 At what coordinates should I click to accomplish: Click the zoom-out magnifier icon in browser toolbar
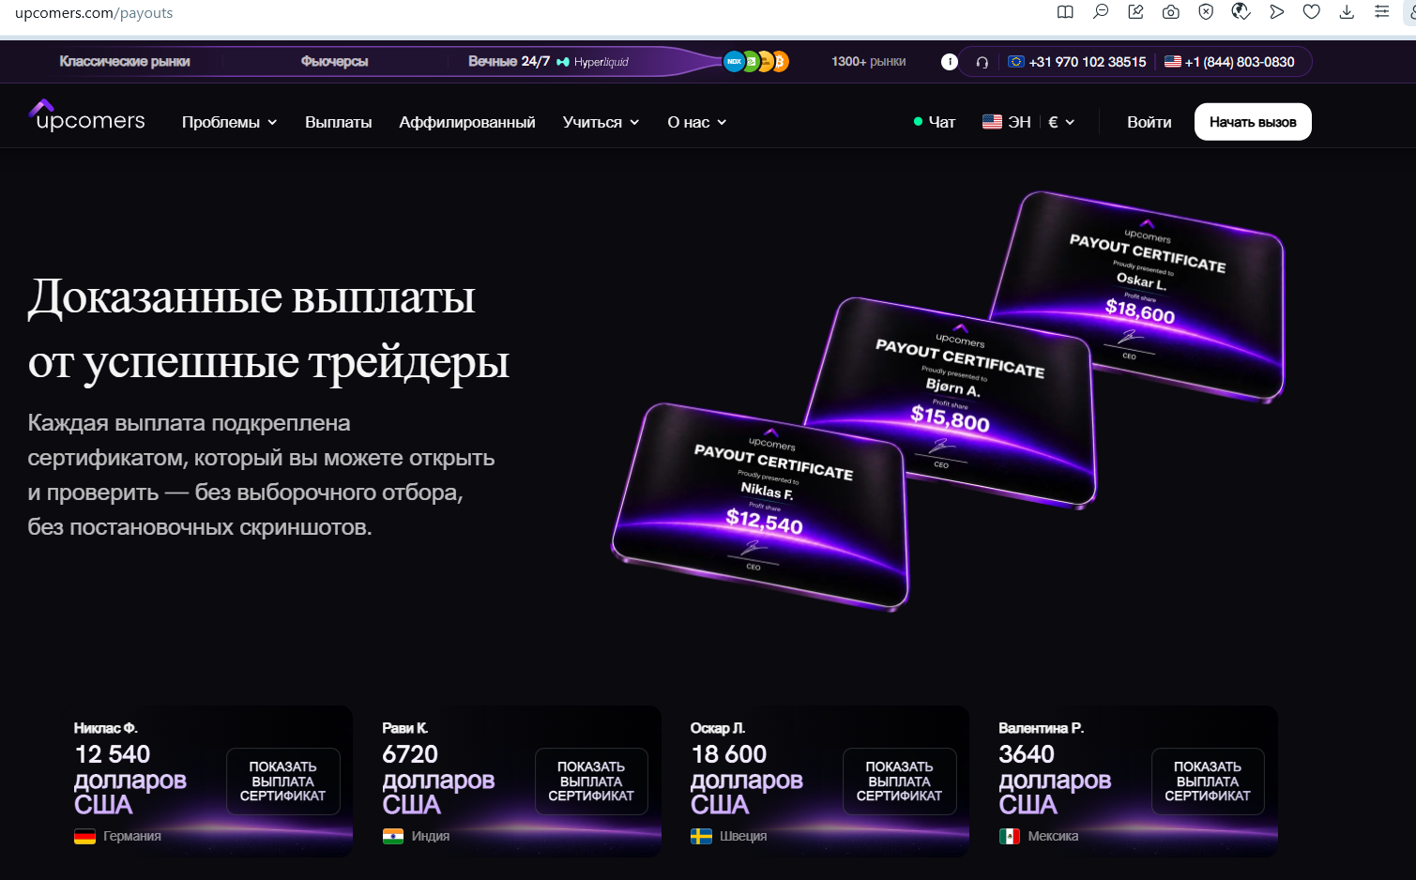pyautogui.click(x=1101, y=12)
